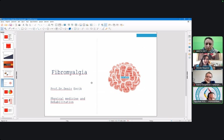Select the slide with dark diagonal band thumbnail
The image size is (224, 140).
(x=8, y=55)
